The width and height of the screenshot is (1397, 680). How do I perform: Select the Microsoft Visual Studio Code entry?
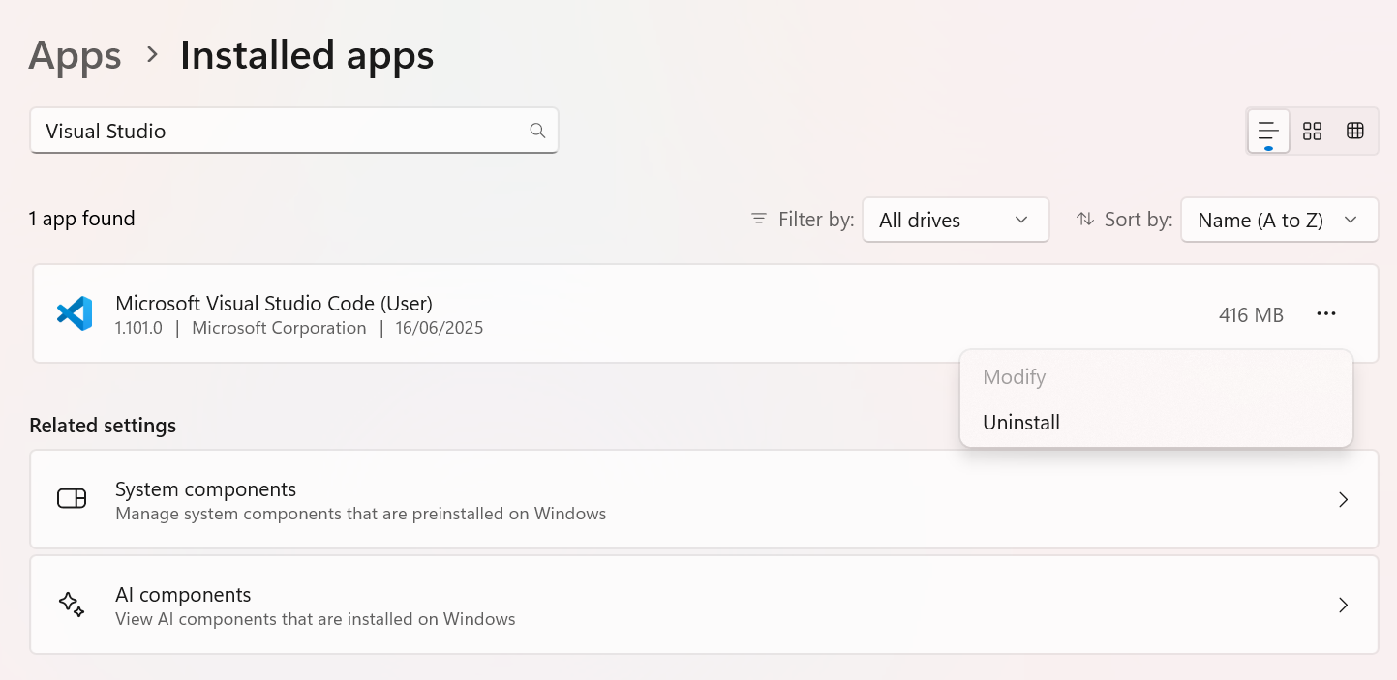pyautogui.click(x=704, y=313)
